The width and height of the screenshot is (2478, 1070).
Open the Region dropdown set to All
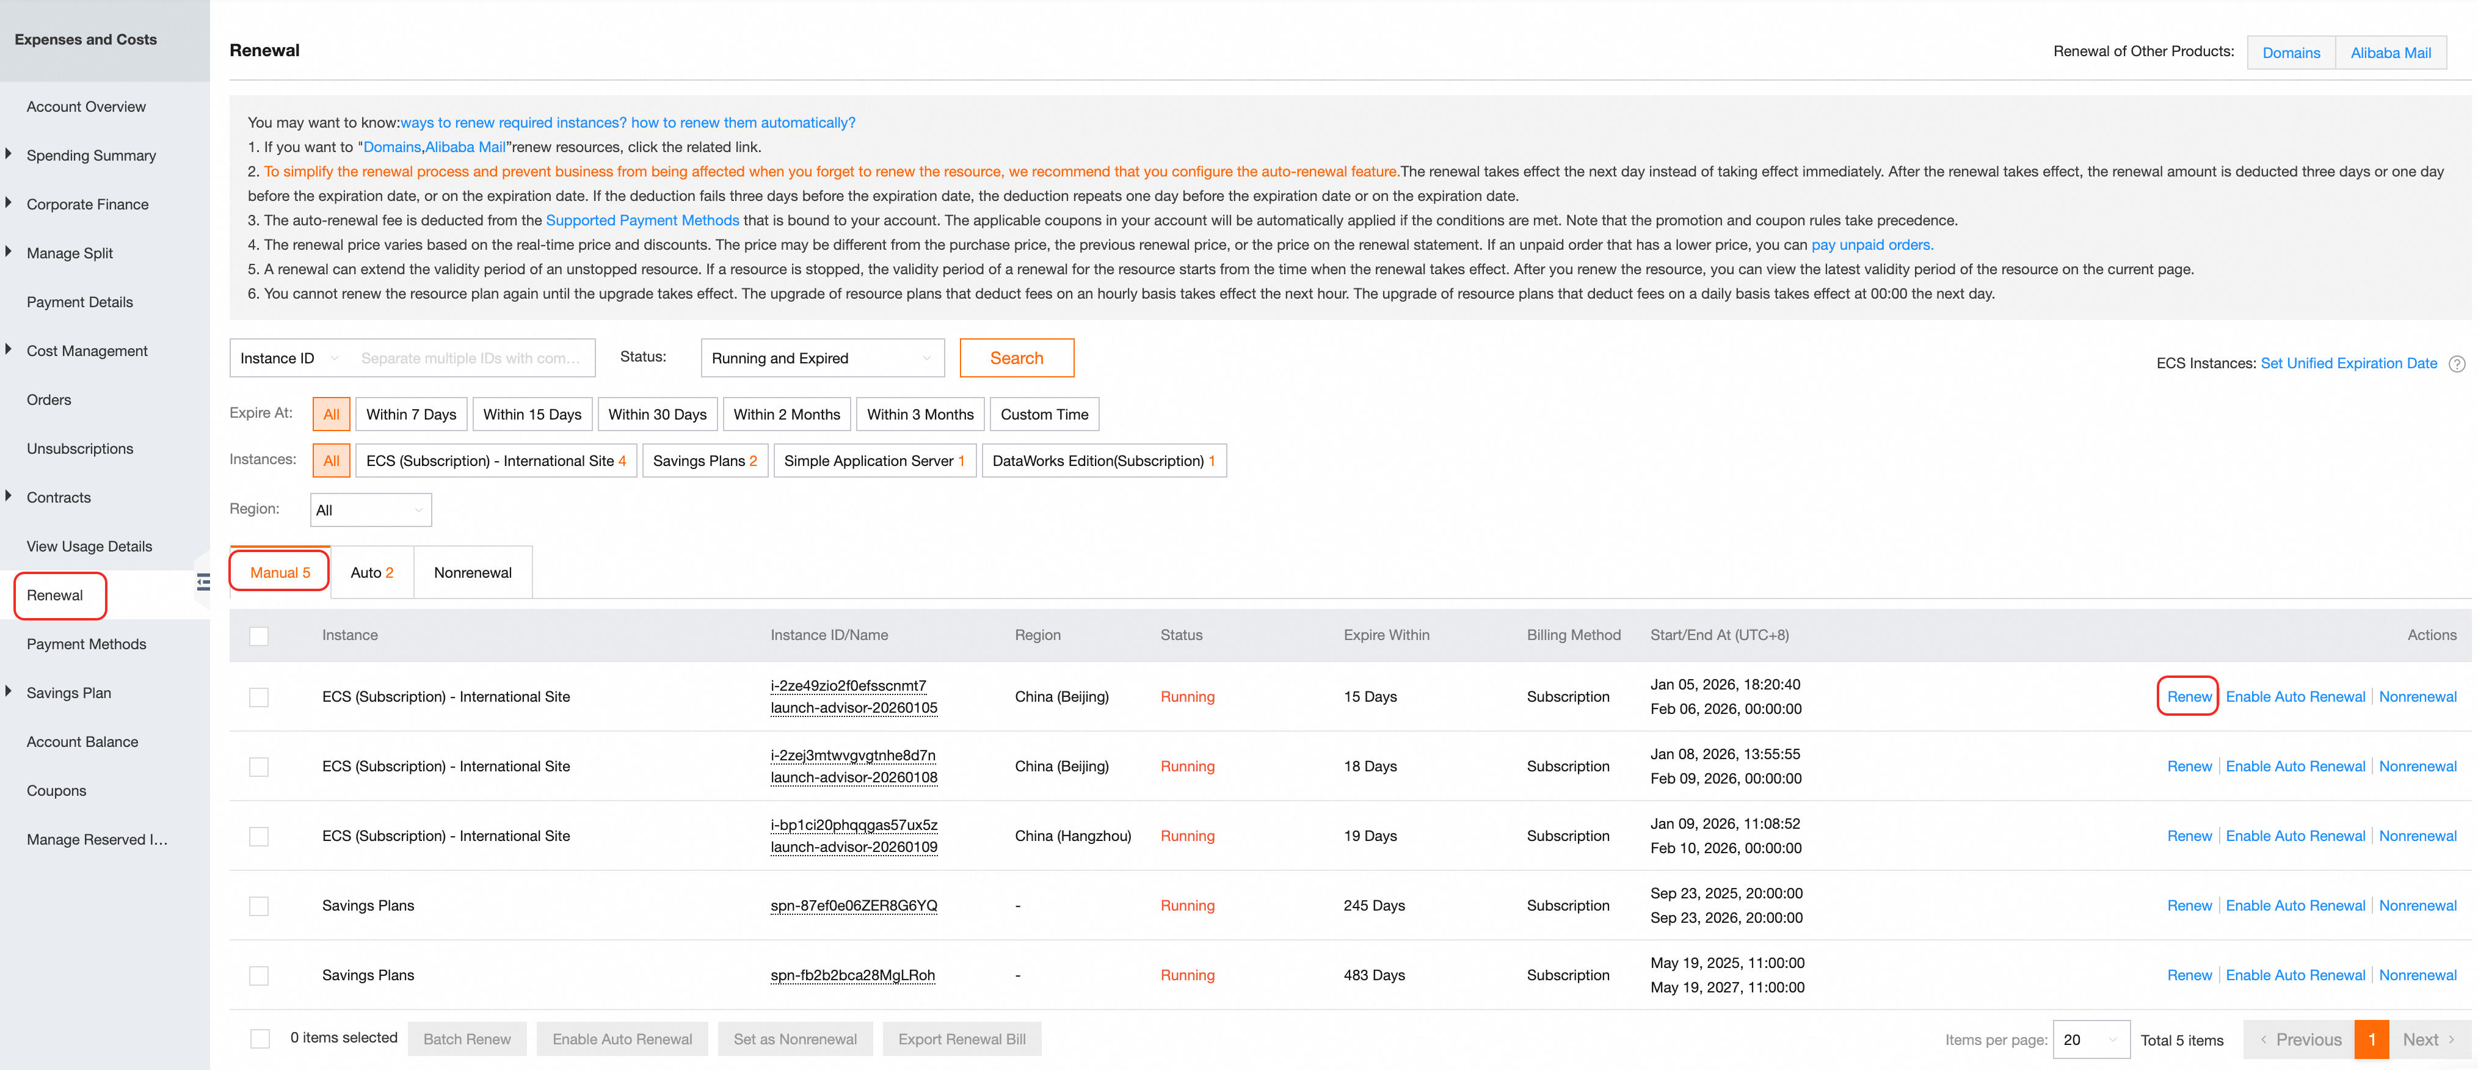point(370,510)
